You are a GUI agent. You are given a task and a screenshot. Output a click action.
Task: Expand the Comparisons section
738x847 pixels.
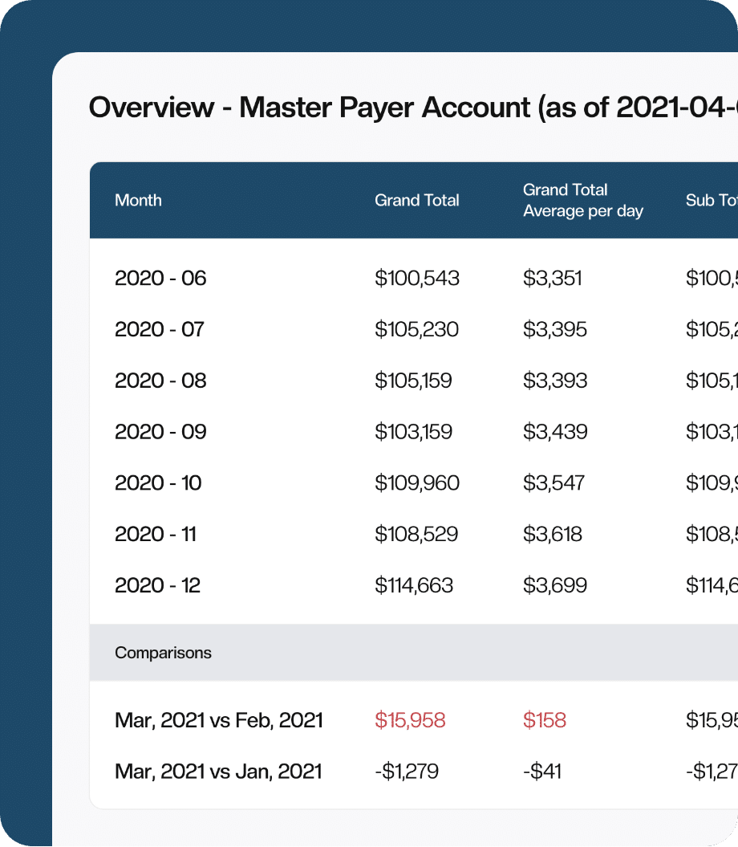163,653
